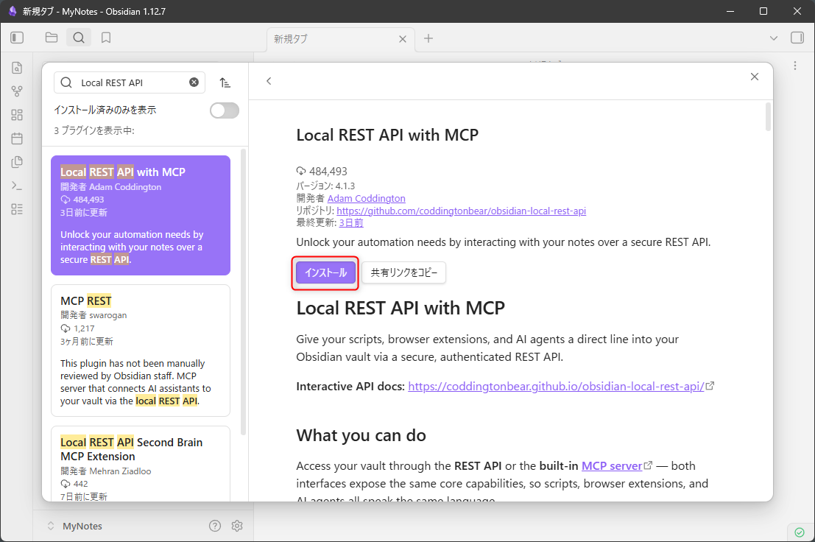Select the search magnifier icon in top toolbar
Viewport: 815px width, 542px height.
point(79,38)
